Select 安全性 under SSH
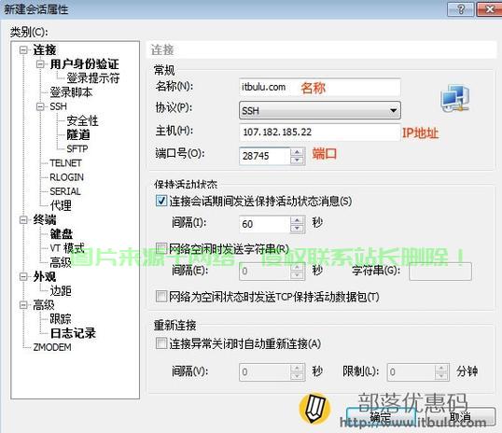502x433 pixels. [x=82, y=120]
